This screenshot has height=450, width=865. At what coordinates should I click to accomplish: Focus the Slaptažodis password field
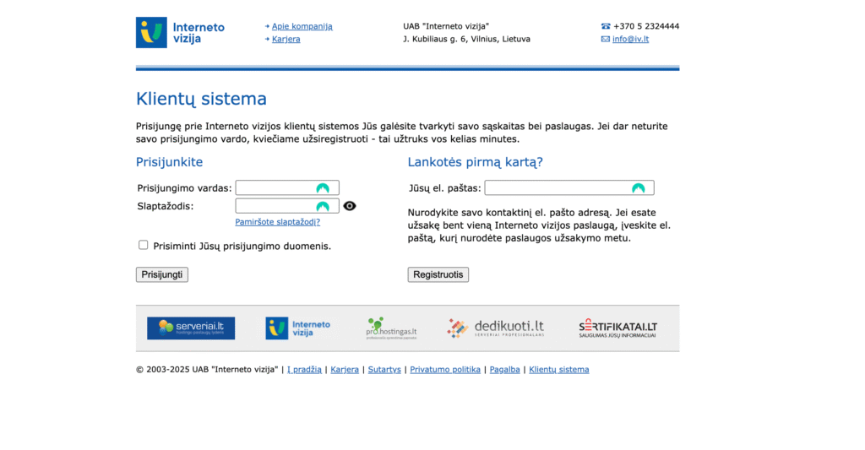click(x=287, y=206)
